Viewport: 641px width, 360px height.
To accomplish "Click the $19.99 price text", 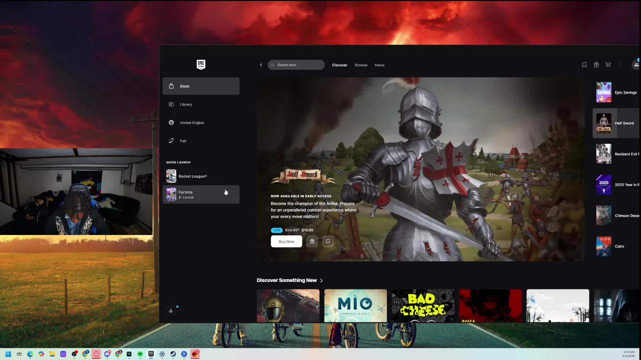I will click(x=307, y=230).
